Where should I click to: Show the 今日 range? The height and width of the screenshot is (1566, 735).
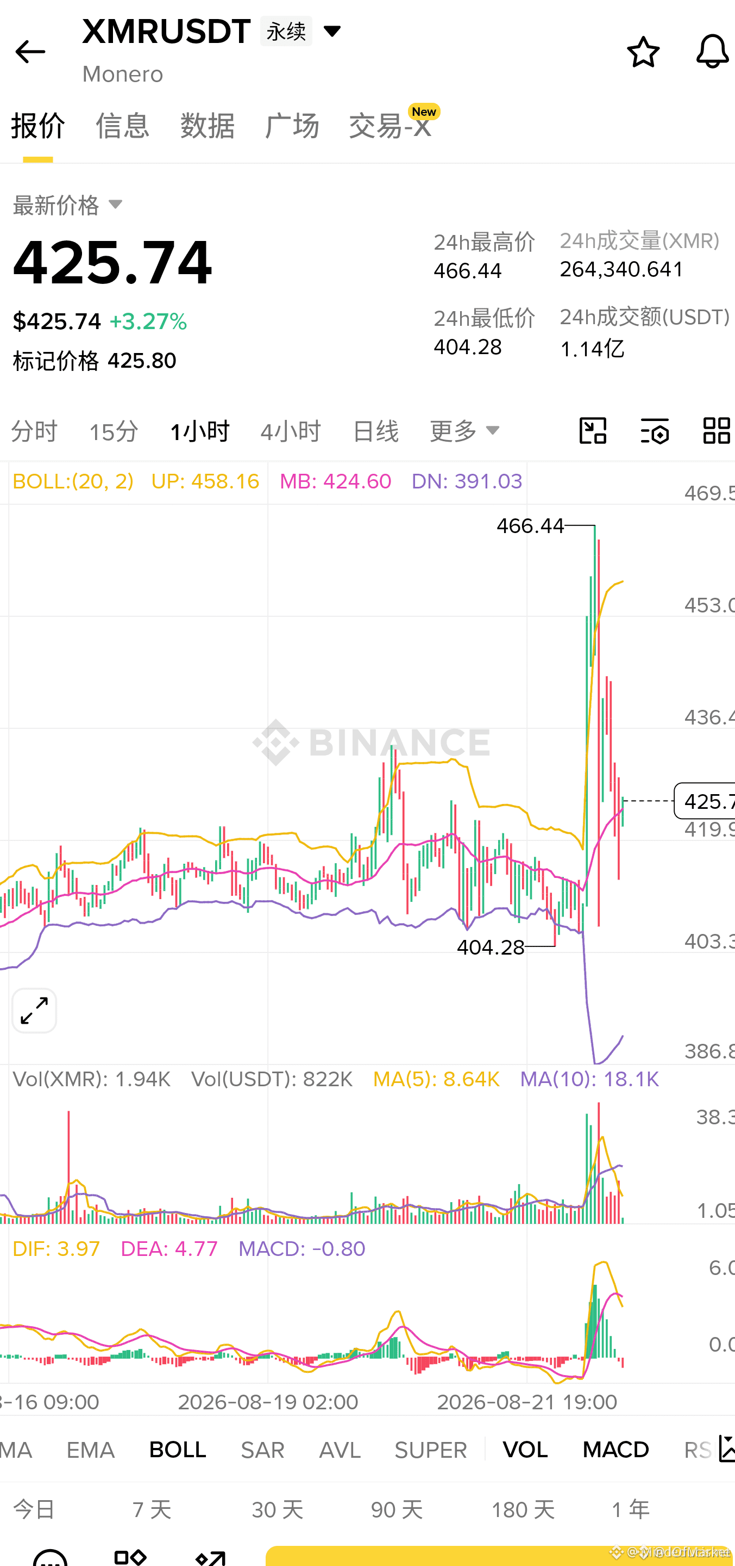click(34, 1509)
